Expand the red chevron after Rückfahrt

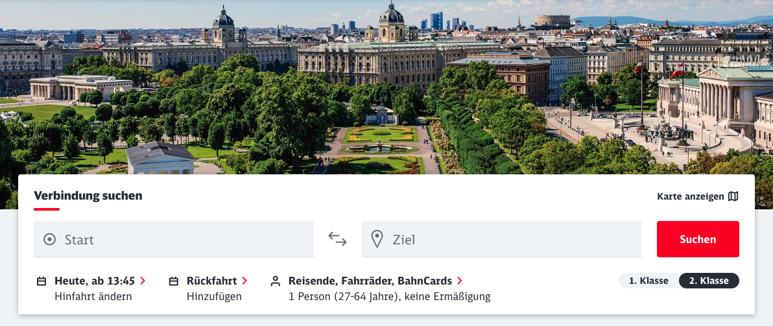[x=244, y=281]
